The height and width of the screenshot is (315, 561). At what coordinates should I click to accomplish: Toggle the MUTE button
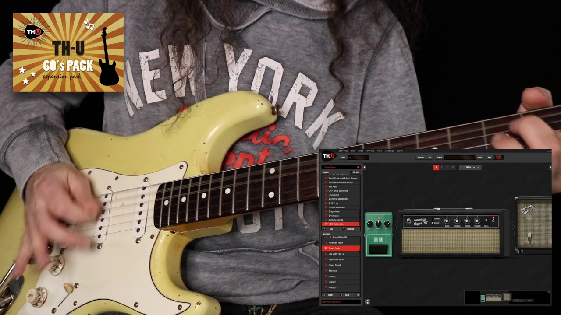pos(480,157)
